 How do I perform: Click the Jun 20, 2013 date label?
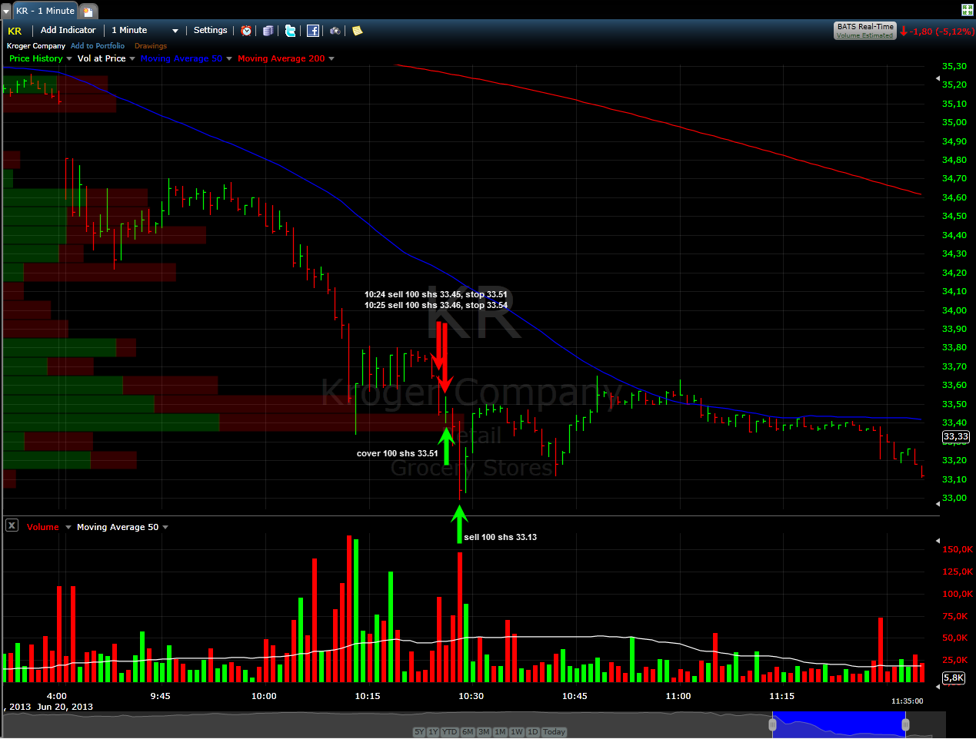point(65,707)
